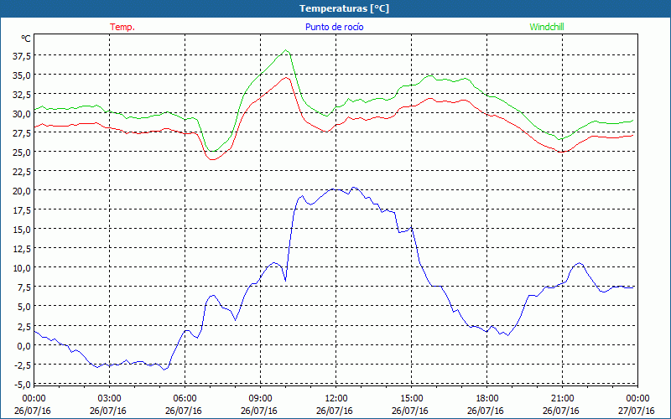Click the 10,0 y-axis value
This screenshot has height=419, width=671.
tap(23, 268)
